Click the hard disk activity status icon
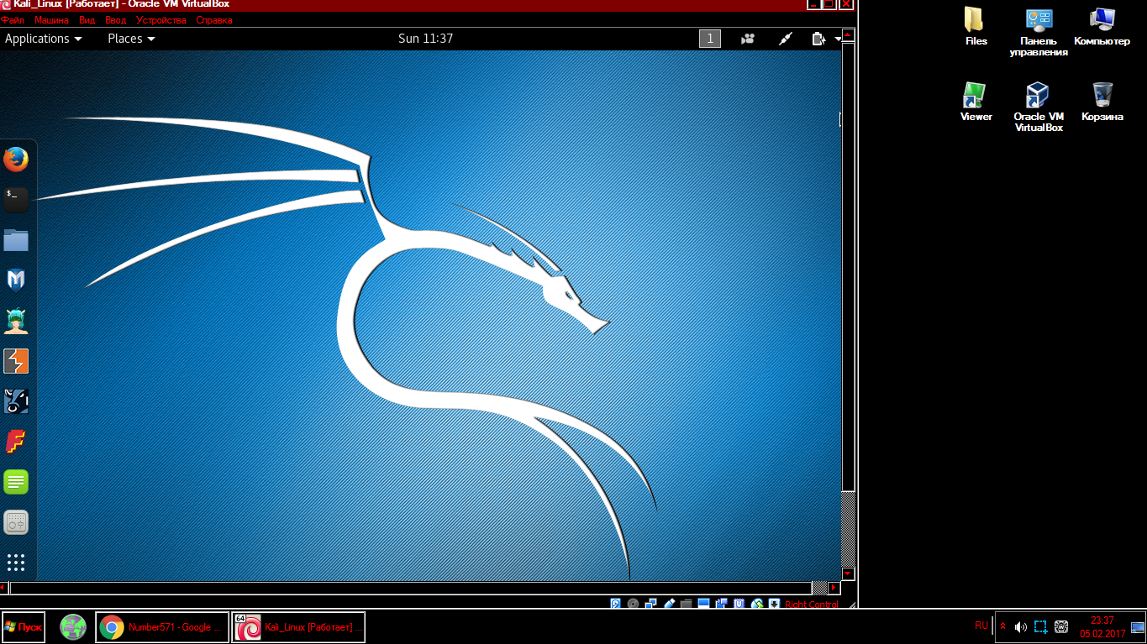This screenshot has width=1147, height=644. 615,604
